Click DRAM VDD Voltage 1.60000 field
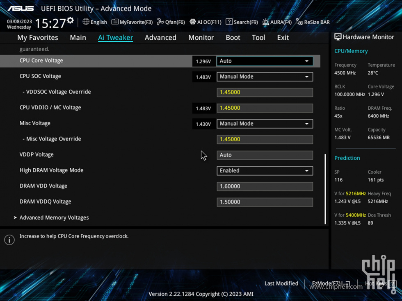Image resolution: width=402 pixels, height=301 pixels. pyautogui.click(x=265, y=186)
